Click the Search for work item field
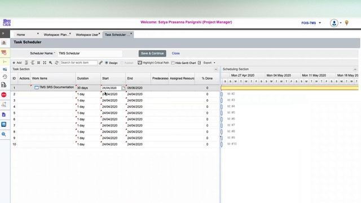The image size is (361, 203). [x=78, y=63]
